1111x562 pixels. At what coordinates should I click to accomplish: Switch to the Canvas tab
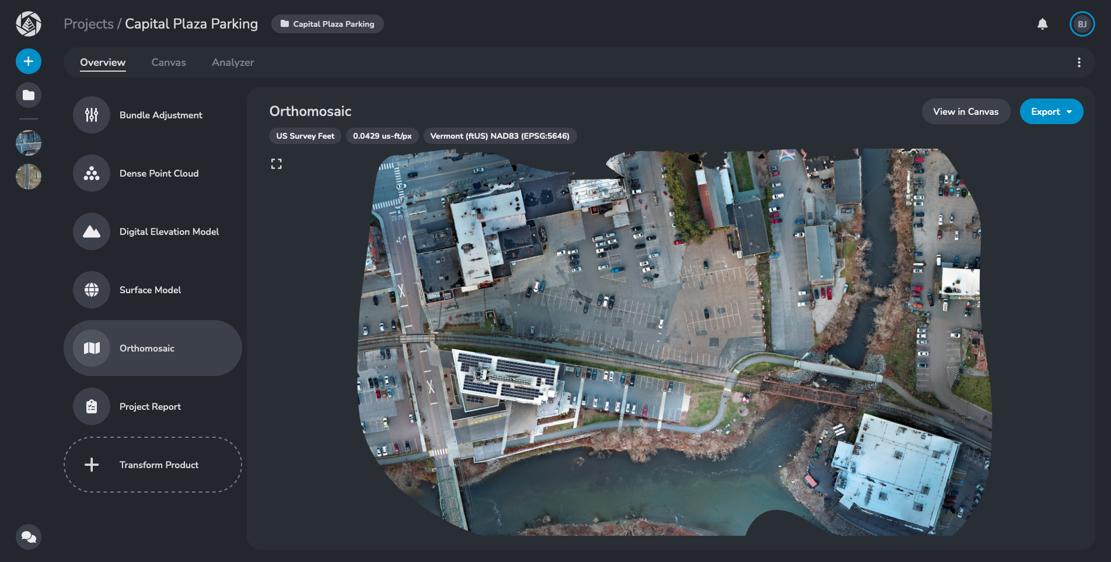[169, 62]
